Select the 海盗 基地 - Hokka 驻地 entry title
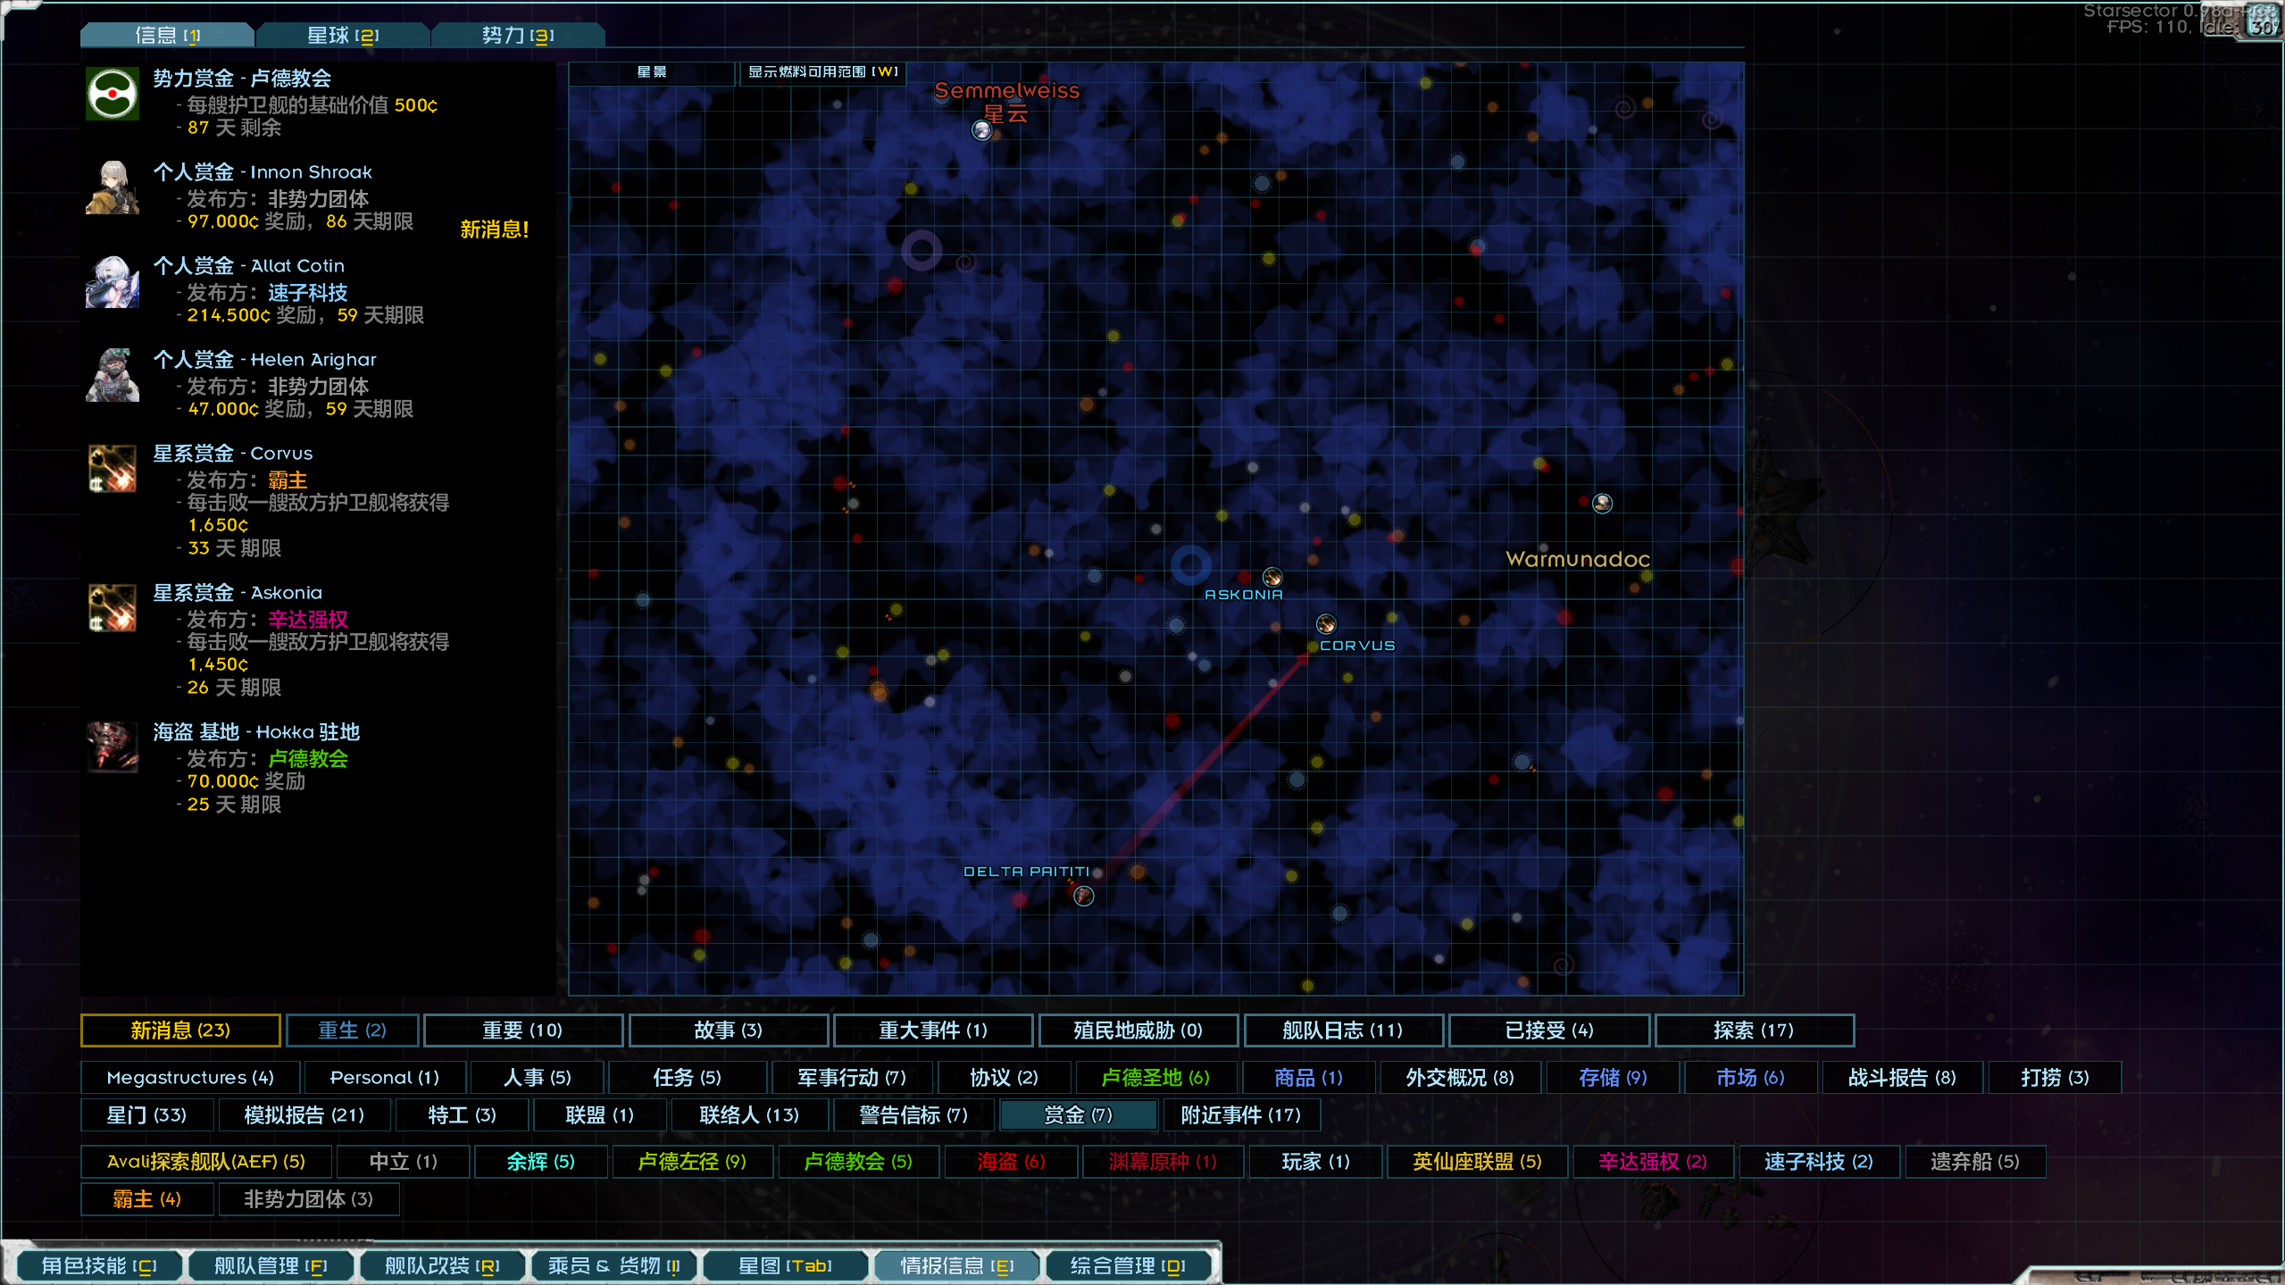Viewport: 2285px width, 1285px height. [x=256, y=732]
